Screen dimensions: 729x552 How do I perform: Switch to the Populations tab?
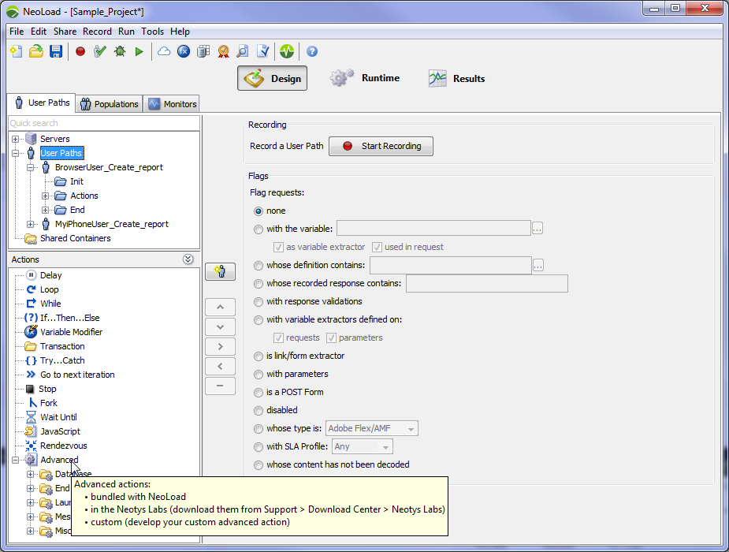[110, 104]
